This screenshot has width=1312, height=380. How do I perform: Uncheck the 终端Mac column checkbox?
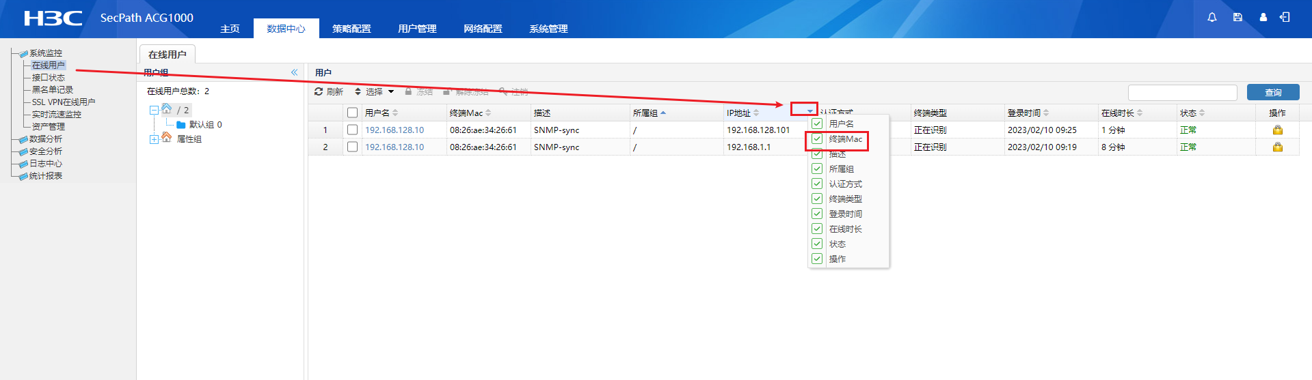tap(817, 138)
